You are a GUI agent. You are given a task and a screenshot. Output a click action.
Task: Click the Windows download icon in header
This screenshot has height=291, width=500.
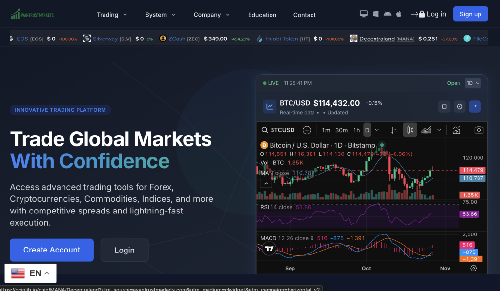click(x=375, y=14)
